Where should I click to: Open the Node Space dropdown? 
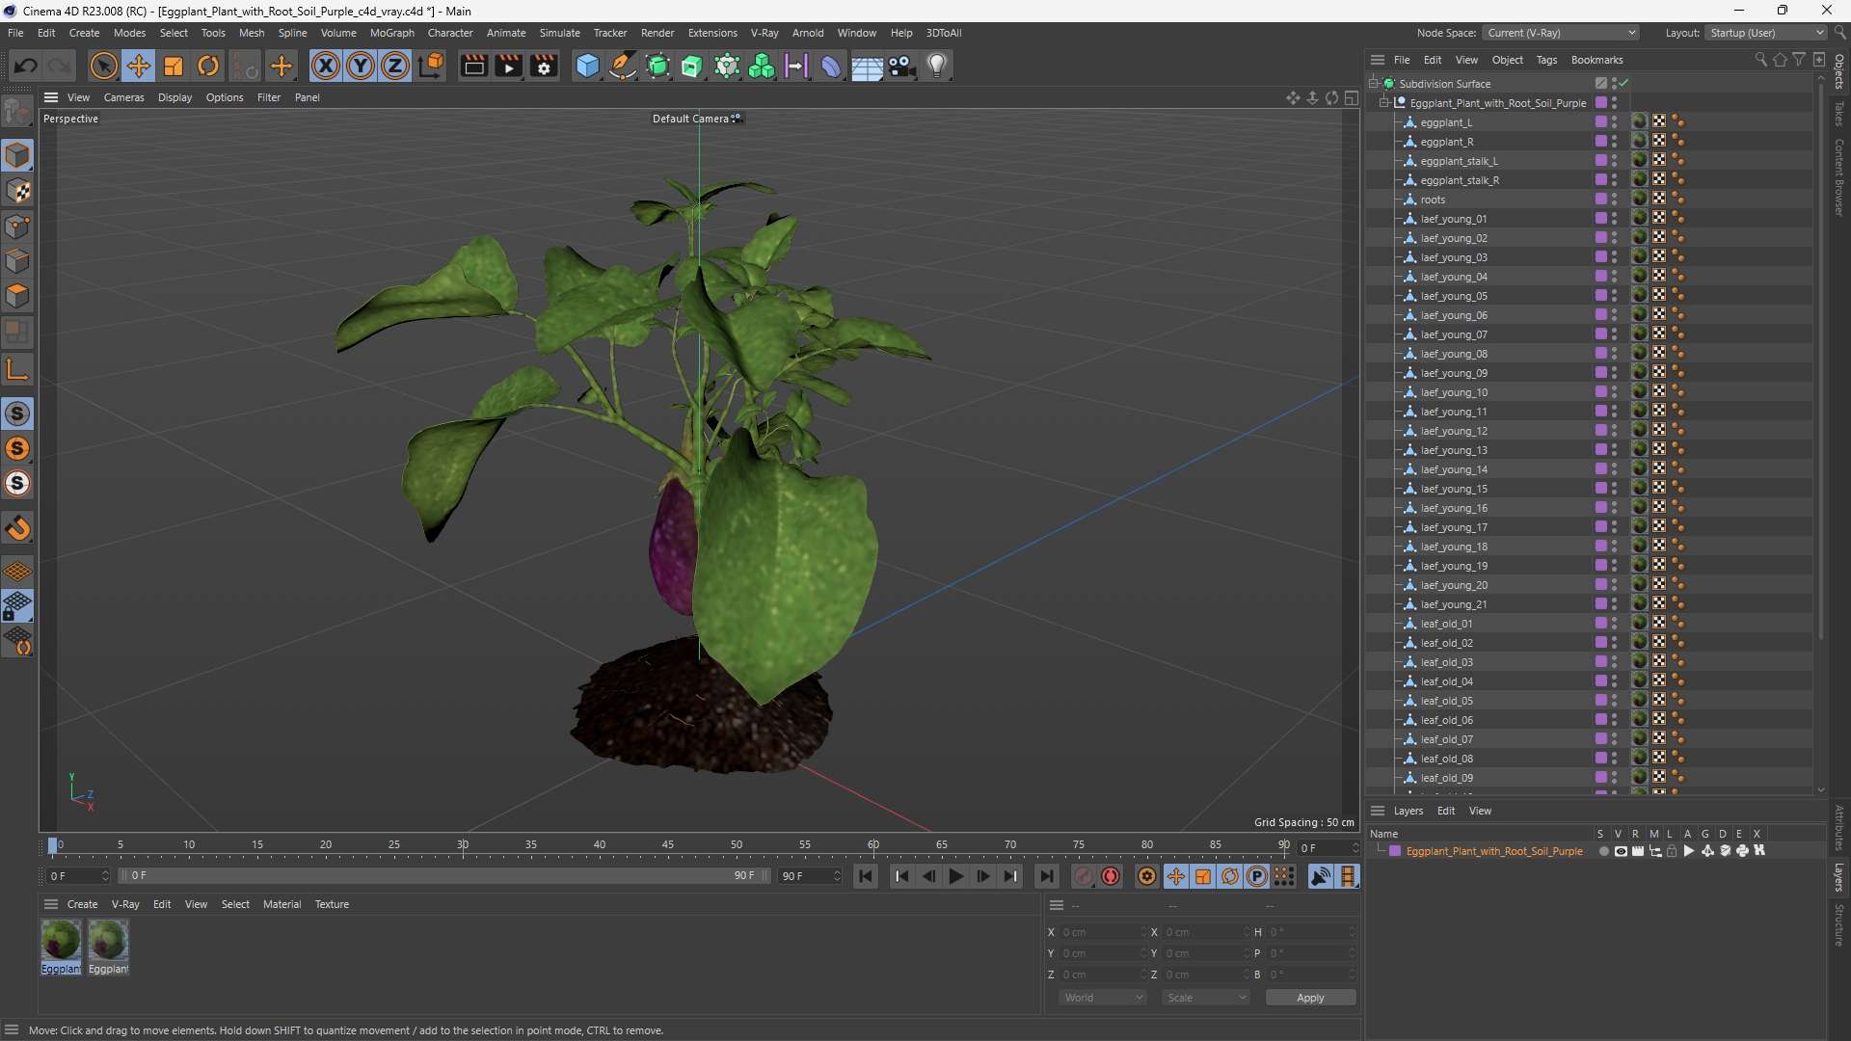coord(1561,33)
